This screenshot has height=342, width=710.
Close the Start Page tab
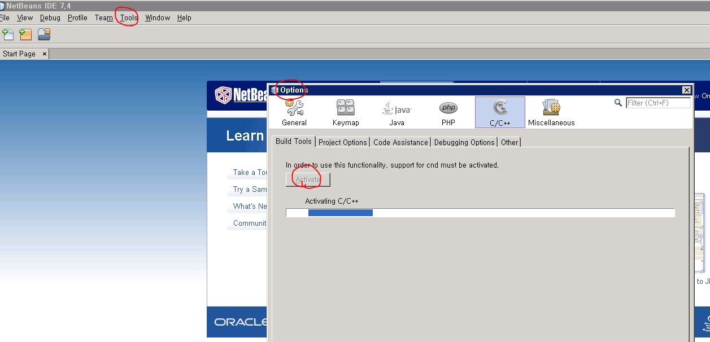tap(45, 54)
